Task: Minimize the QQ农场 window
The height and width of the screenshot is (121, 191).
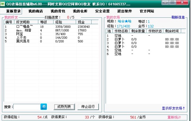Action: [x=165, y=3]
